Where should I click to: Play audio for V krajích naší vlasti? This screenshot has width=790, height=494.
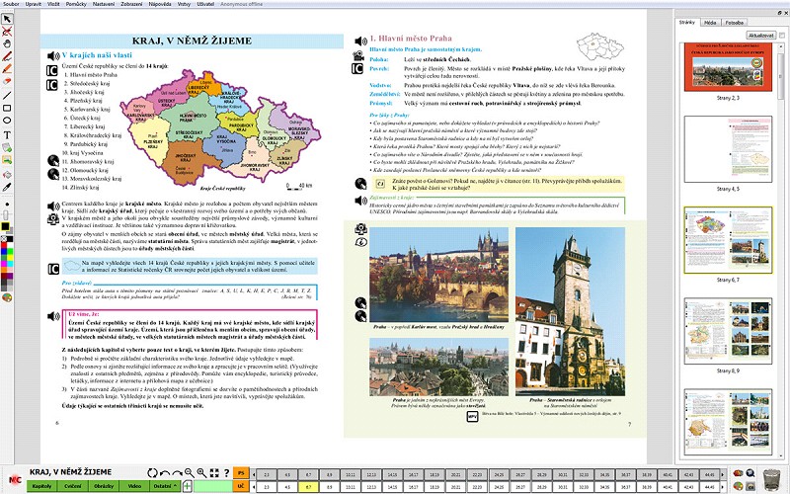(x=53, y=55)
